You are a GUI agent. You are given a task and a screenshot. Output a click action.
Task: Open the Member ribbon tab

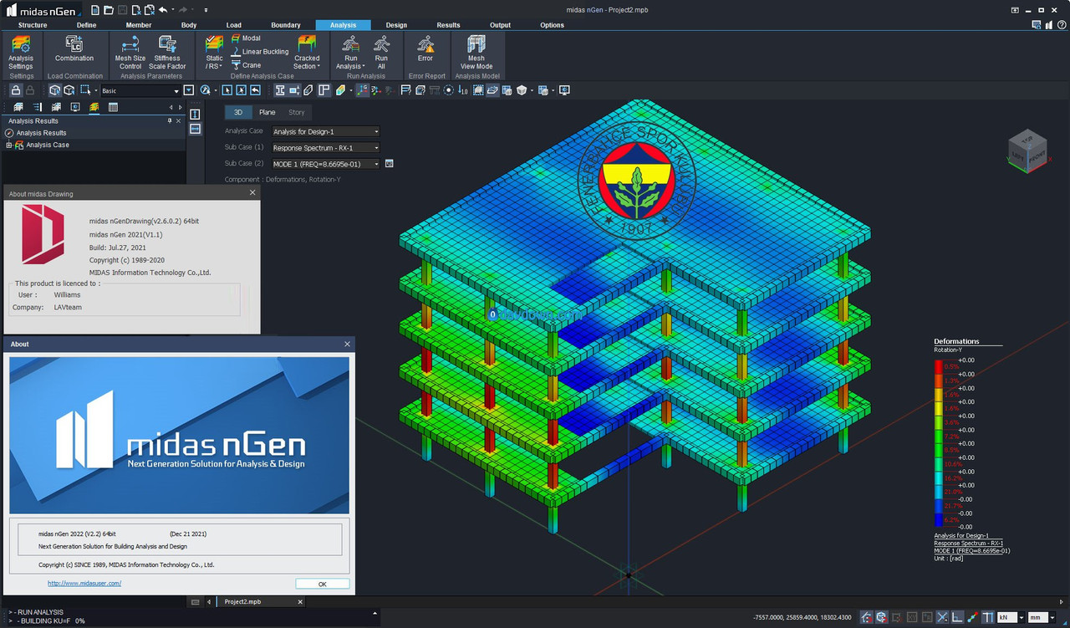[139, 25]
